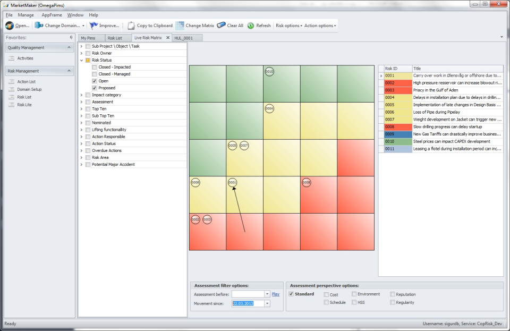This screenshot has height=331, width=510.
Task: Click the Improve flag icon
Action: click(94, 26)
